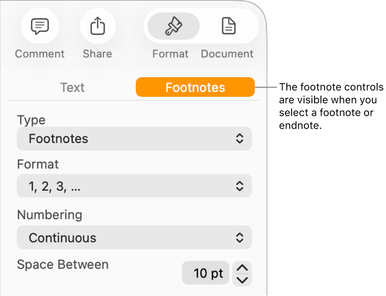This screenshot has height=296, width=386.
Task: Click the speech bubble inside the Comment button
Action: pos(40,26)
